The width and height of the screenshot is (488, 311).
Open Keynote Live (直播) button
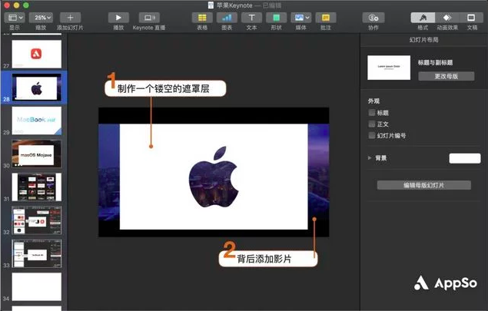point(149,18)
